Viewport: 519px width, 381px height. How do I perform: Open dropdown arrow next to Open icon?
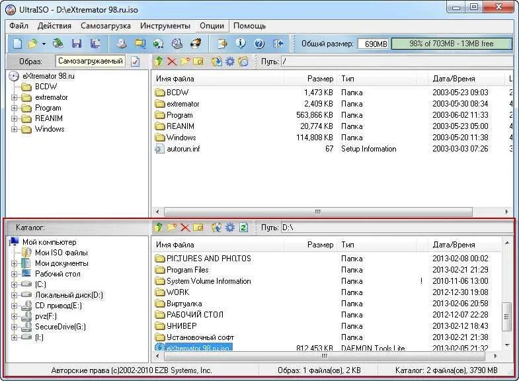click(x=44, y=44)
